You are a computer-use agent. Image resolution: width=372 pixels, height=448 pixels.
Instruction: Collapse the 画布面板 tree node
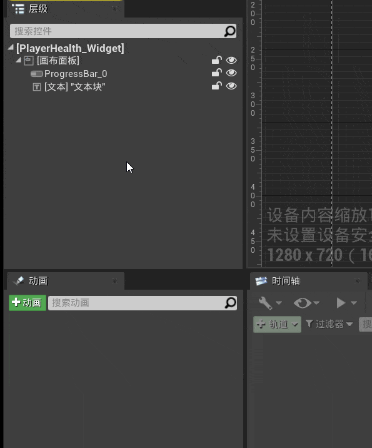pyautogui.click(x=19, y=60)
